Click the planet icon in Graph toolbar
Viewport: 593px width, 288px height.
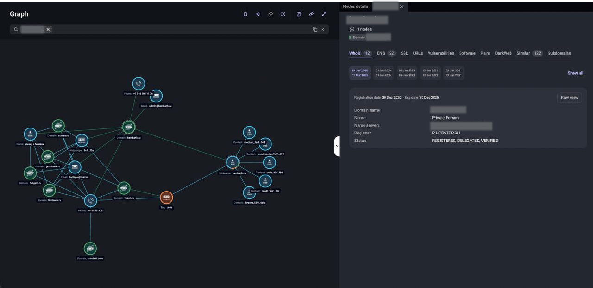(x=299, y=14)
